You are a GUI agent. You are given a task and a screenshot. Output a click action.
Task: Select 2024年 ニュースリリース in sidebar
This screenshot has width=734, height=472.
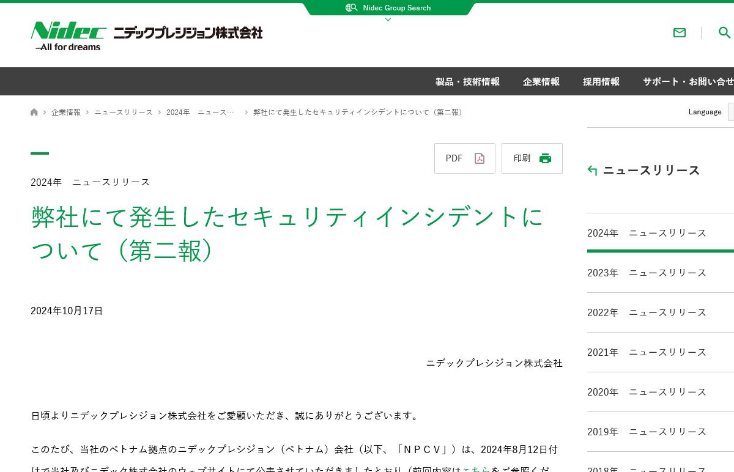click(x=661, y=233)
